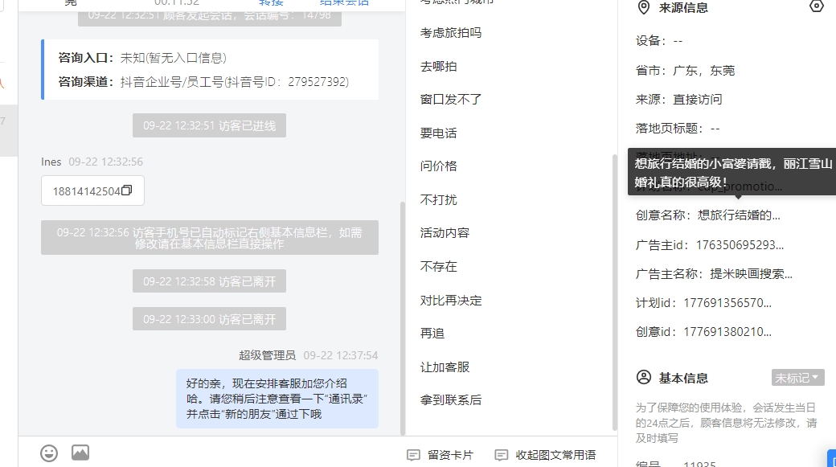Click the 09-22 12:32:58 访客已离开 notice
The image size is (836, 467).
tap(209, 281)
